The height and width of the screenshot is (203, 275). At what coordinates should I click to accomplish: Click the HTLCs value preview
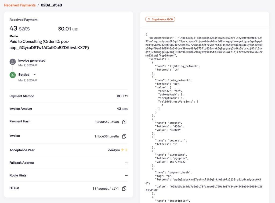tap(106, 189)
